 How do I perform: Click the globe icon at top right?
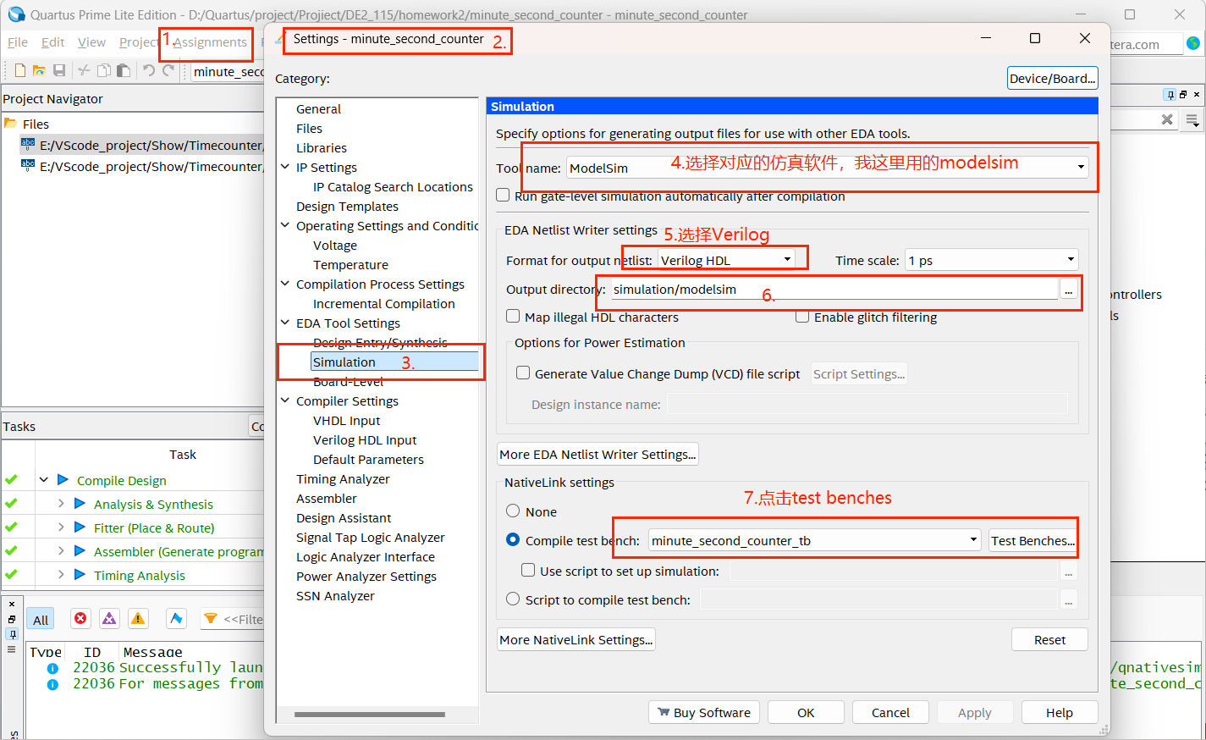coord(1193,43)
